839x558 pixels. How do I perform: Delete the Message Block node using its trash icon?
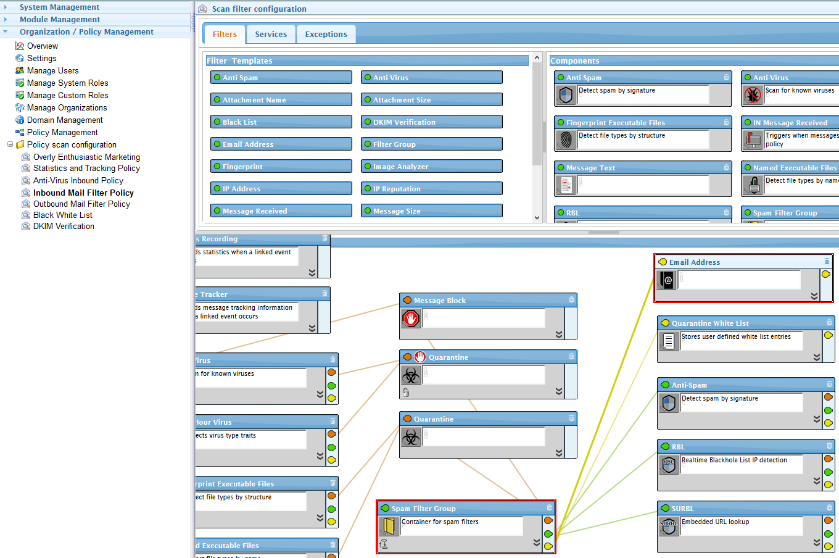pos(571,300)
